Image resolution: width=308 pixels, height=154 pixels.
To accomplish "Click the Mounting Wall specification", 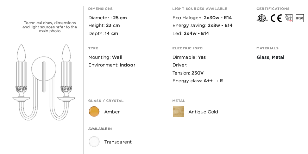I will point(105,57).
